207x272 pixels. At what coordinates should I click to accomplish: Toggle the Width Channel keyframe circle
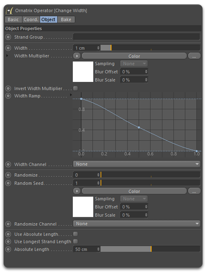click(x=8, y=164)
